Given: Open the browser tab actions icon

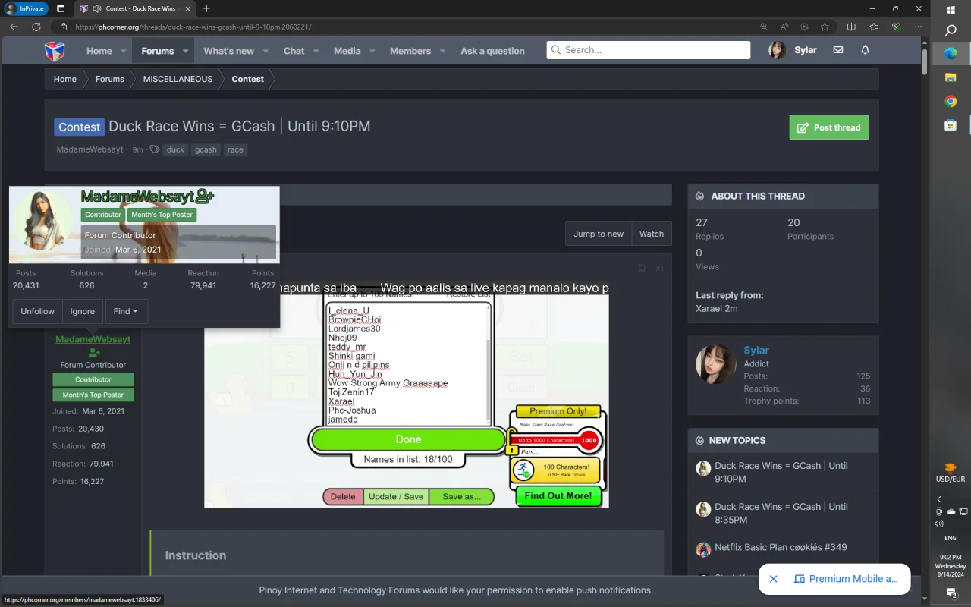Looking at the screenshot, I should pos(61,8).
